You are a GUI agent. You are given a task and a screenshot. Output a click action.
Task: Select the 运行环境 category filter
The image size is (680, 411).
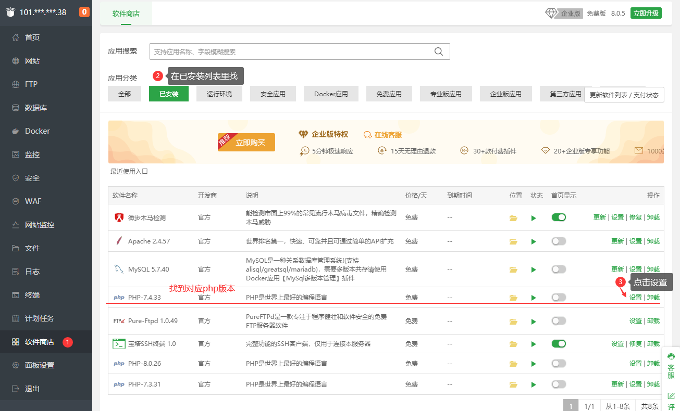point(219,94)
